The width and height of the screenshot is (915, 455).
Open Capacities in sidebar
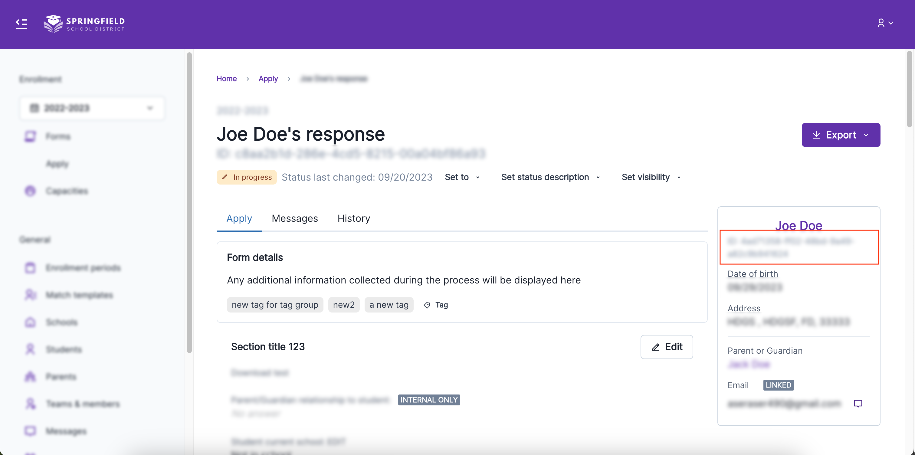coord(67,191)
